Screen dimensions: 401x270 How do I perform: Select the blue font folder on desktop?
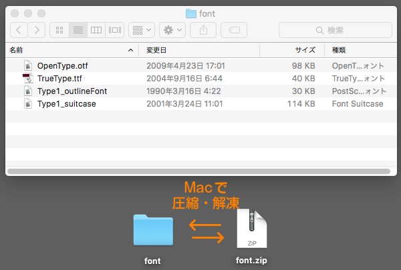(x=153, y=230)
